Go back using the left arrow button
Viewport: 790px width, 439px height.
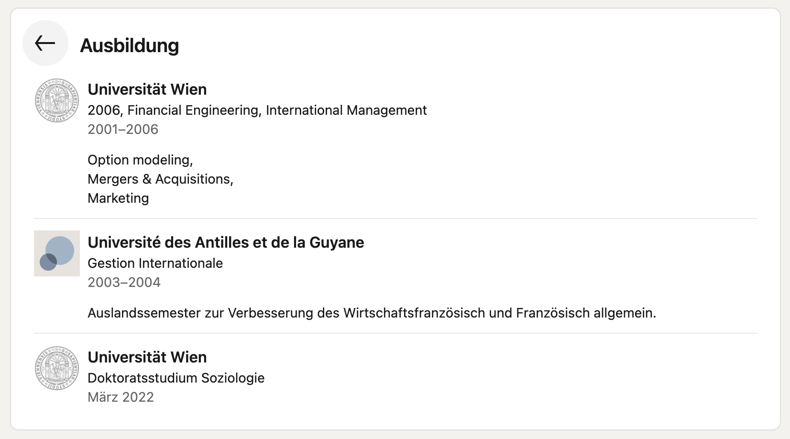45,43
